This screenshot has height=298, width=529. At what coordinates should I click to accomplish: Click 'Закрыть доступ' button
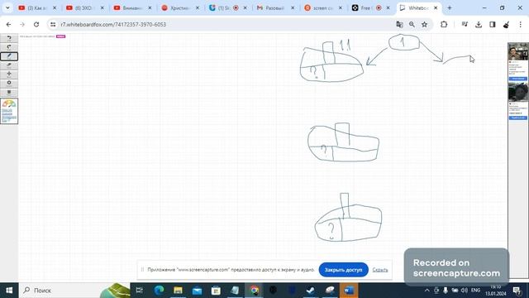(344, 270)
